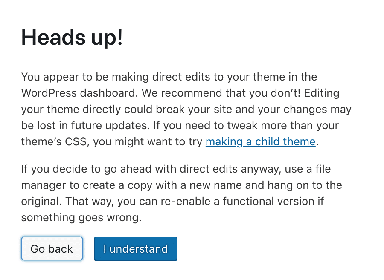Viewport: 384px width, 280px height.
Task: Confirm the warning by clicking 'I understand'
Action: (x=135, y=248)
